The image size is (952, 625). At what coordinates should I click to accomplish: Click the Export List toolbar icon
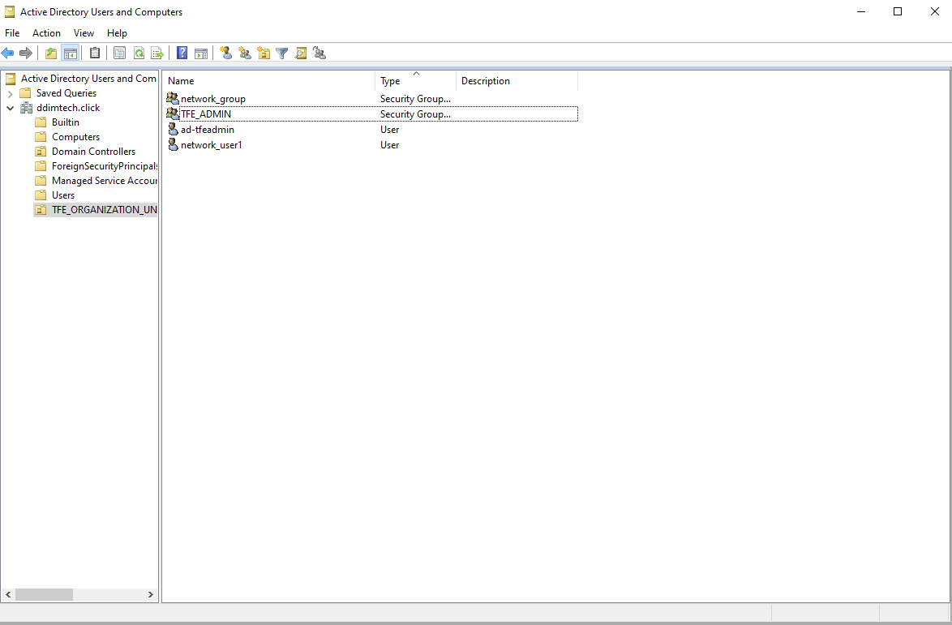[157, 54]
